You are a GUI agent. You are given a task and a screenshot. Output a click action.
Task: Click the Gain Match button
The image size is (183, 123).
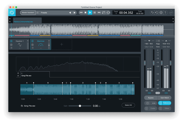click(164, 98)
